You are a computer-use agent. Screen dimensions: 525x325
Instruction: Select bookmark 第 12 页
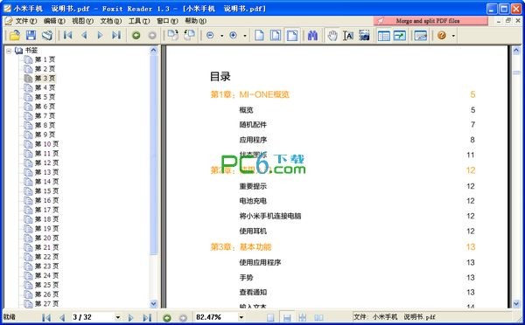(x=46, y=162)
